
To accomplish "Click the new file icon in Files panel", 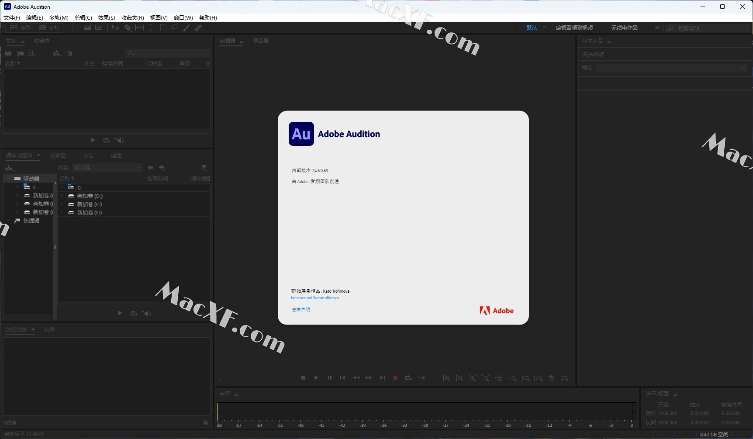I will 31,53.
